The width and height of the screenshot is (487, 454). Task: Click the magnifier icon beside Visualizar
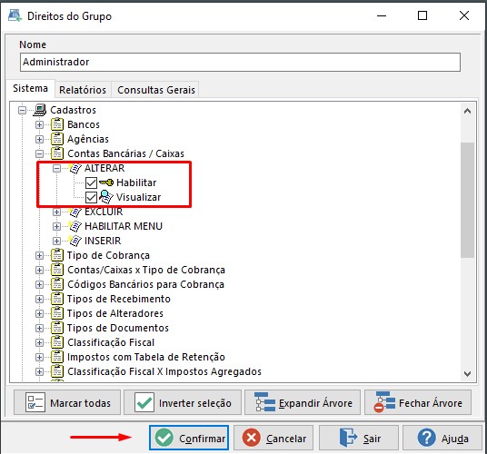point(106,197)
